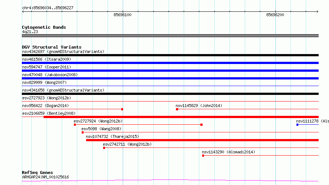Click the nsv956422 (Dogan2014) label

45,106
